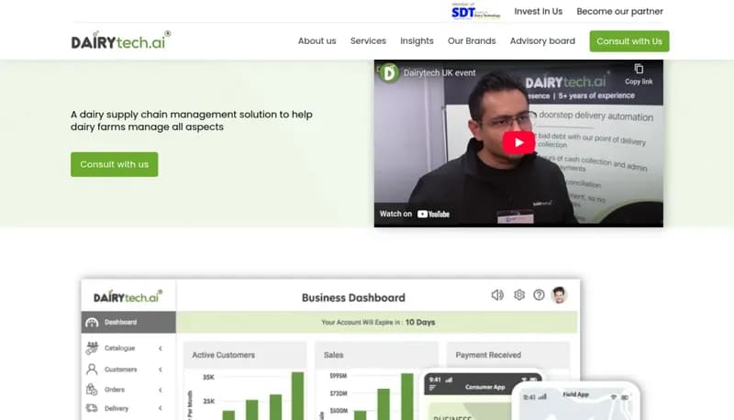Click the dashboard user profile avatar

pos(559,294)
